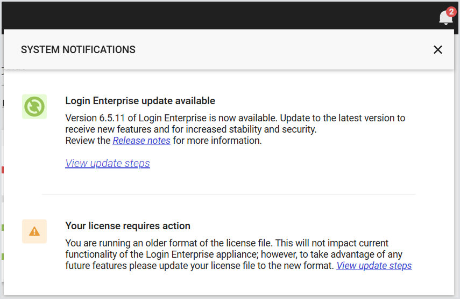The image size is (460, 299).
Task: Open View update steps under Login Enterprise update
Action: click(x=108, y=163)
